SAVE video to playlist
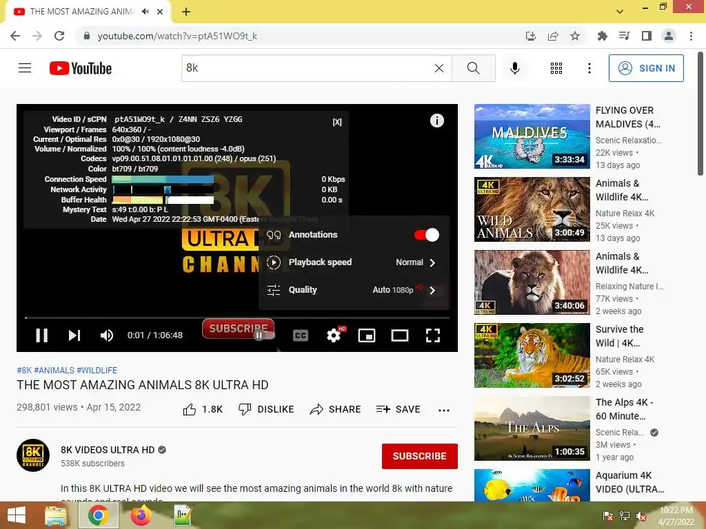The height and width of the screenshot is (529, 706). coord(398,409)
